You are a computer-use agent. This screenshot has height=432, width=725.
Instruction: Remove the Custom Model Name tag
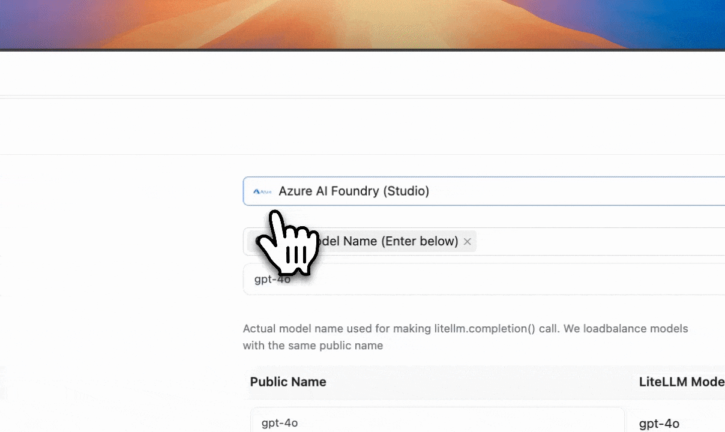[467, 241]
